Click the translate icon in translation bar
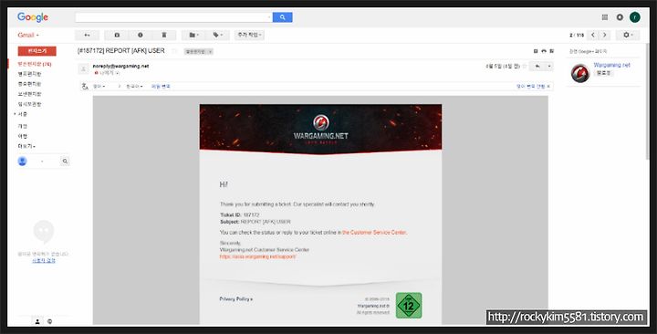 pyautogui.click(x=85, y=87)
